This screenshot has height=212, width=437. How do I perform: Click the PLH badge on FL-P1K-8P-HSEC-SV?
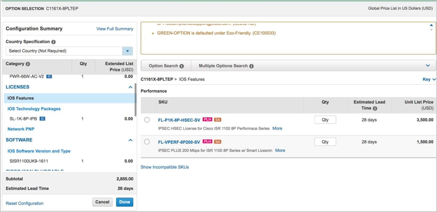(207, 119)
